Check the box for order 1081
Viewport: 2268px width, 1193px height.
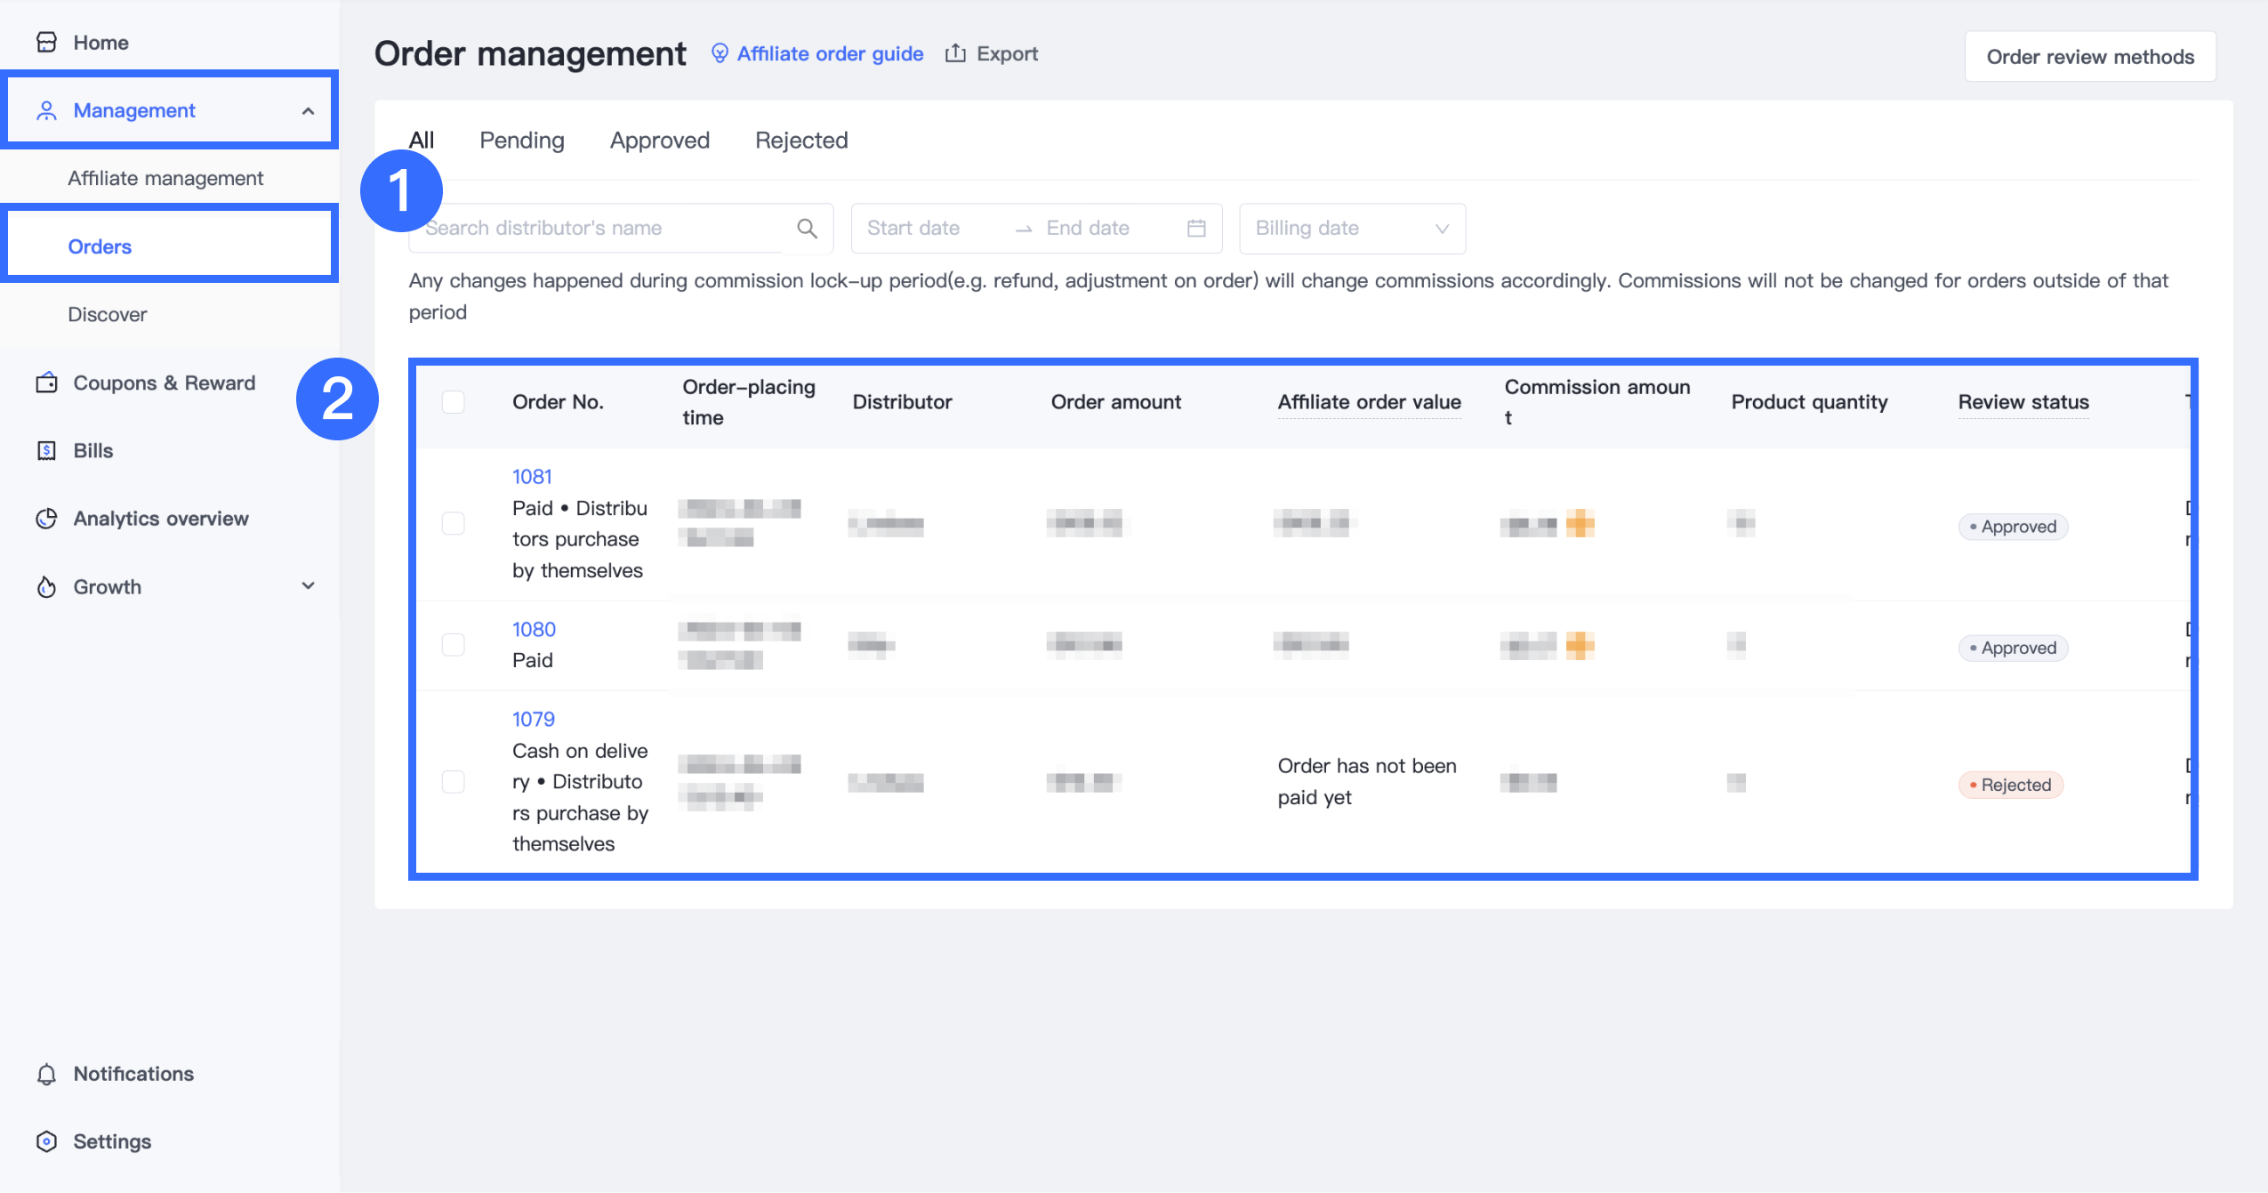[454, 523]
